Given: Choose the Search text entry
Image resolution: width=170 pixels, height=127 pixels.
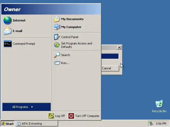Looking at the screenshot, I should click(66, 55).
